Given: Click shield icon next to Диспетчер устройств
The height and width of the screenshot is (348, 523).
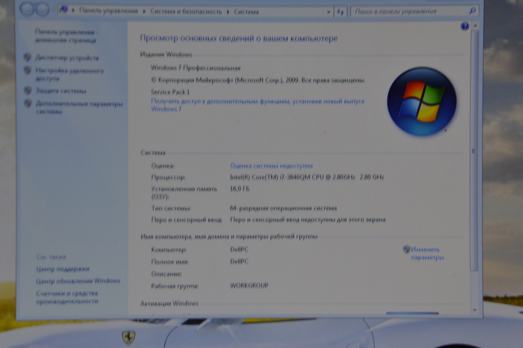Looking at the screenshot, I should coord(28,57).
